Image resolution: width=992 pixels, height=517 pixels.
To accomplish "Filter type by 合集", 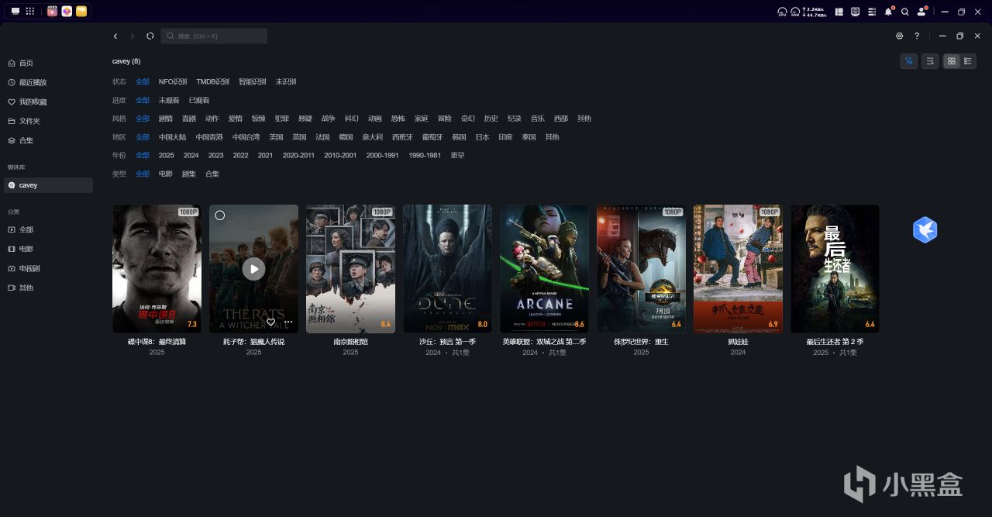I will tap(212, 174).
